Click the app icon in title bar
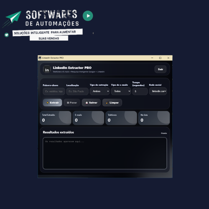This screenshot has width=209, height=209. pos(40,58)
